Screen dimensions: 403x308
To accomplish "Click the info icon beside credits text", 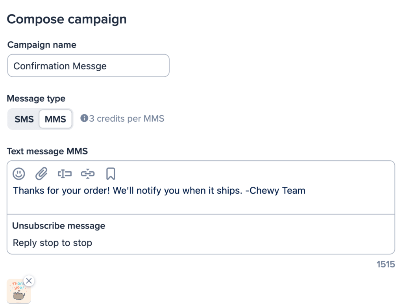I will tap(84, 118).
